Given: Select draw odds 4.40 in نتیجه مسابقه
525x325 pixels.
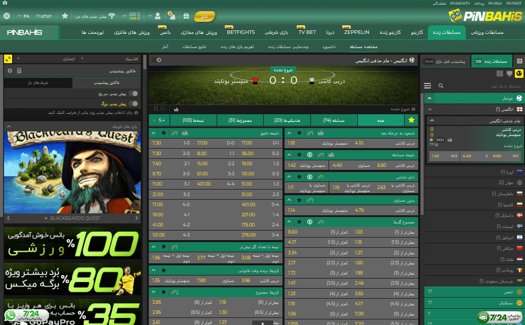Looking at the screenshot, I should pyautogui.click(x=351, y=165).
